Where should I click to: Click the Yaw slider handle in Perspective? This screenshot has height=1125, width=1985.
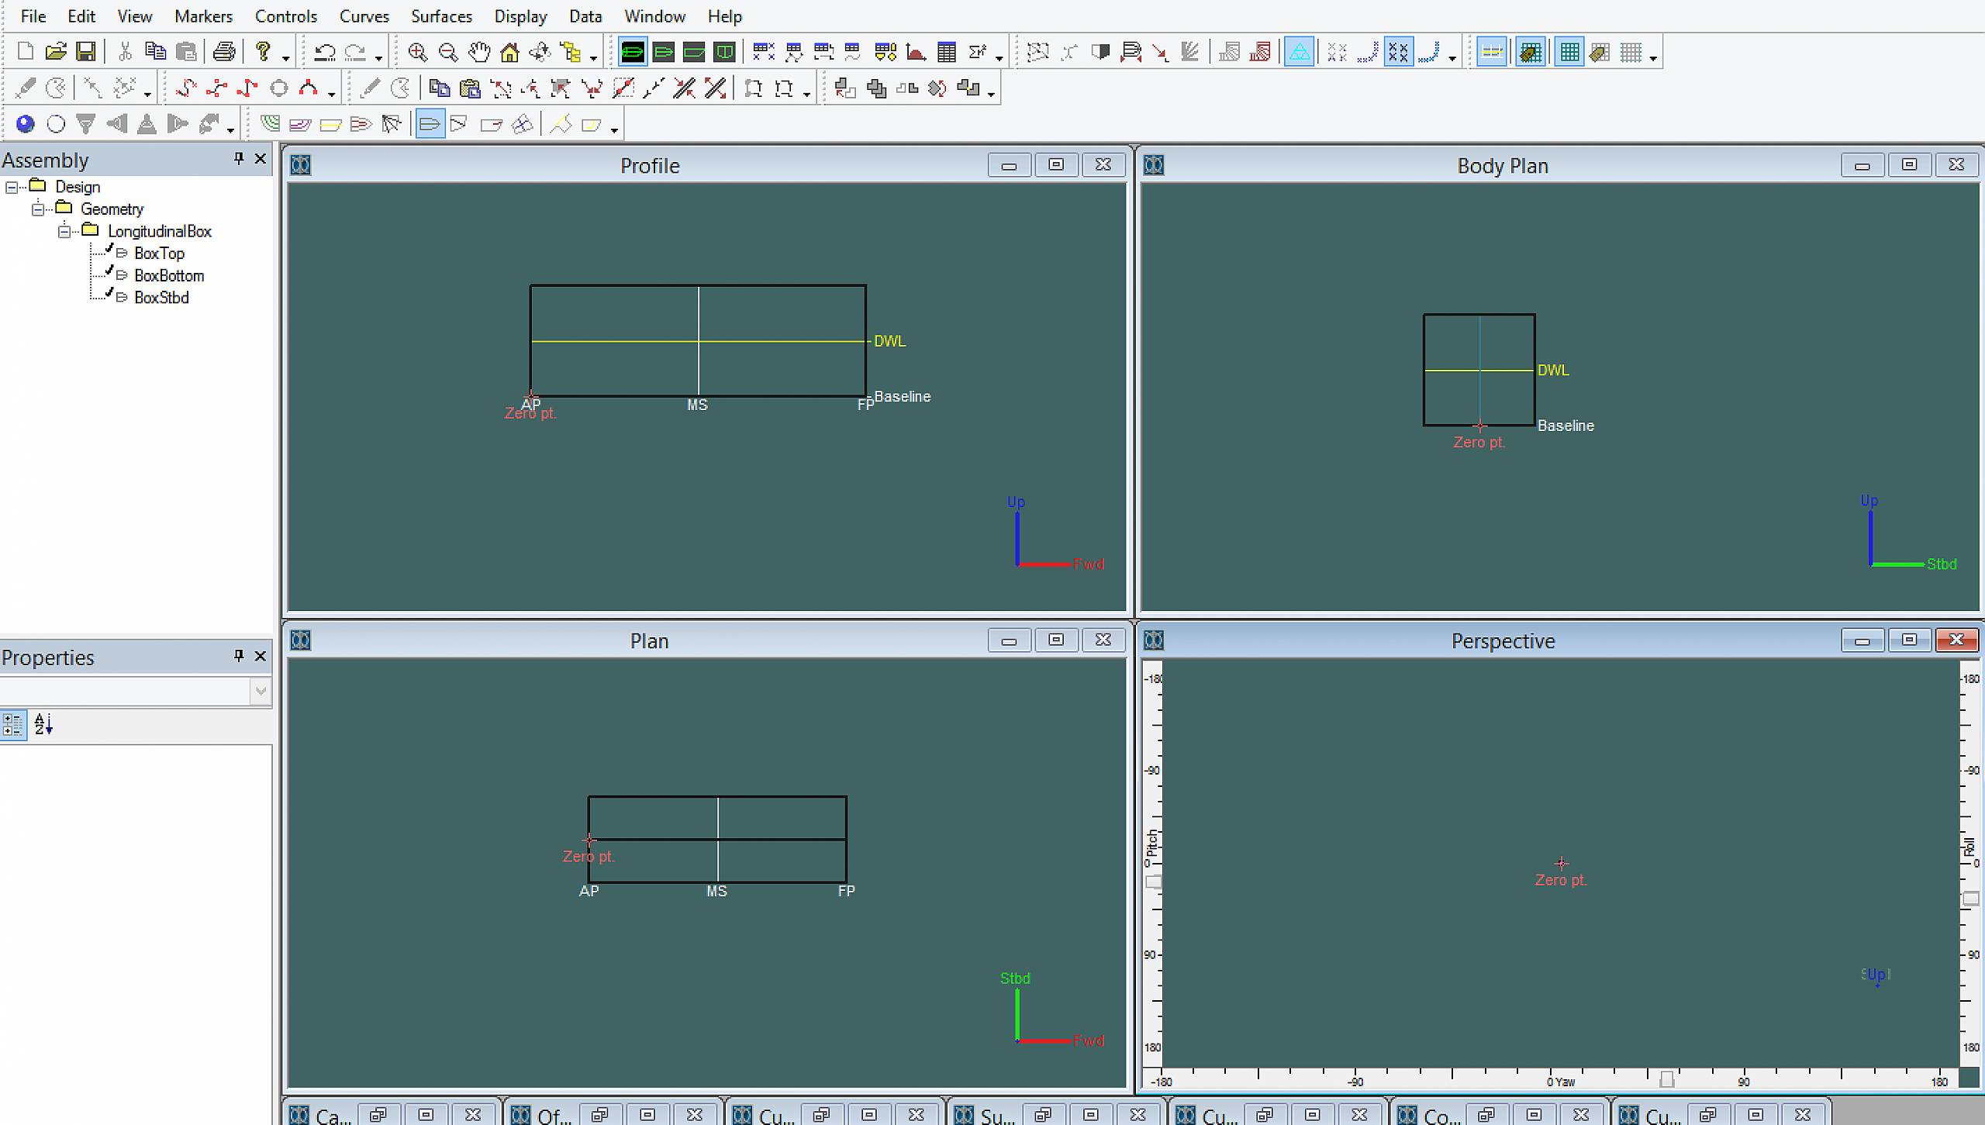(x=1666, y=1078)
